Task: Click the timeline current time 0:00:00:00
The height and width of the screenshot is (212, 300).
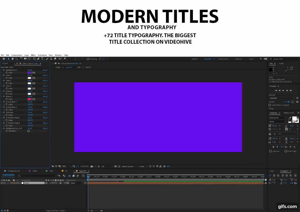Action: (x=8, y=175)
